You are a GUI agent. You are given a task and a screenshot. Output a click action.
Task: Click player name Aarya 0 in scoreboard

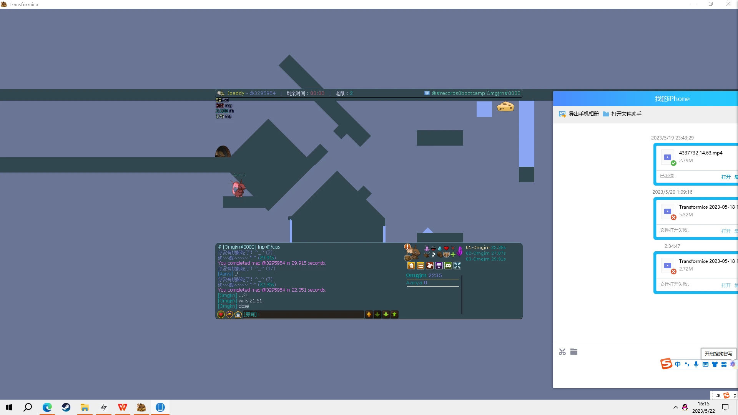pyautogui.click(x=417, y=283)
